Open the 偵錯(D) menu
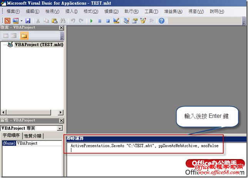Screen dimensions: 248x178 111,12
